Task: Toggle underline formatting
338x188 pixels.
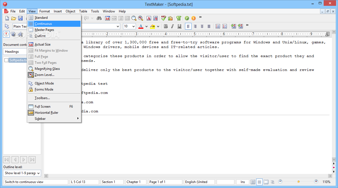Action: (179, 26)
